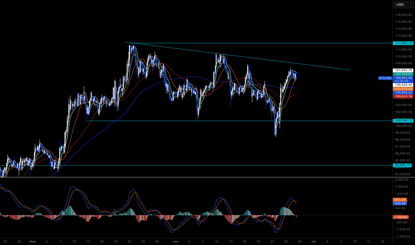This screenshot has width=415, height=245.
Task: Click the 93,000.00 price axis label
Action: 403,174
